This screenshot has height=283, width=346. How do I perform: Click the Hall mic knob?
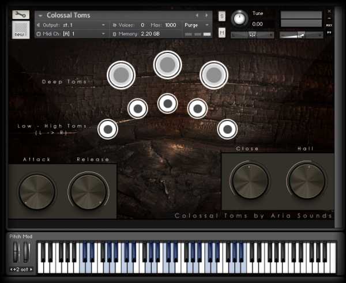coord(307,180)
